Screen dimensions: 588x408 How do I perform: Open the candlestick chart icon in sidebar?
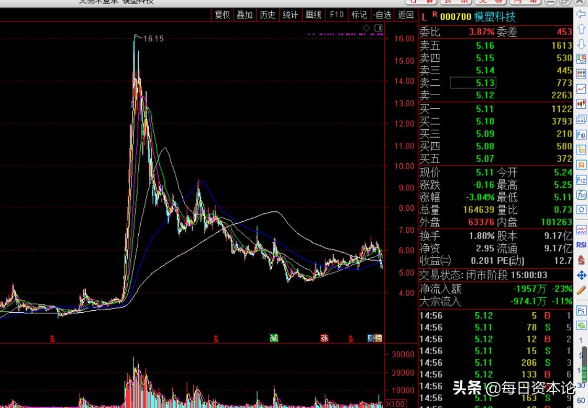(x=581, y=104)
